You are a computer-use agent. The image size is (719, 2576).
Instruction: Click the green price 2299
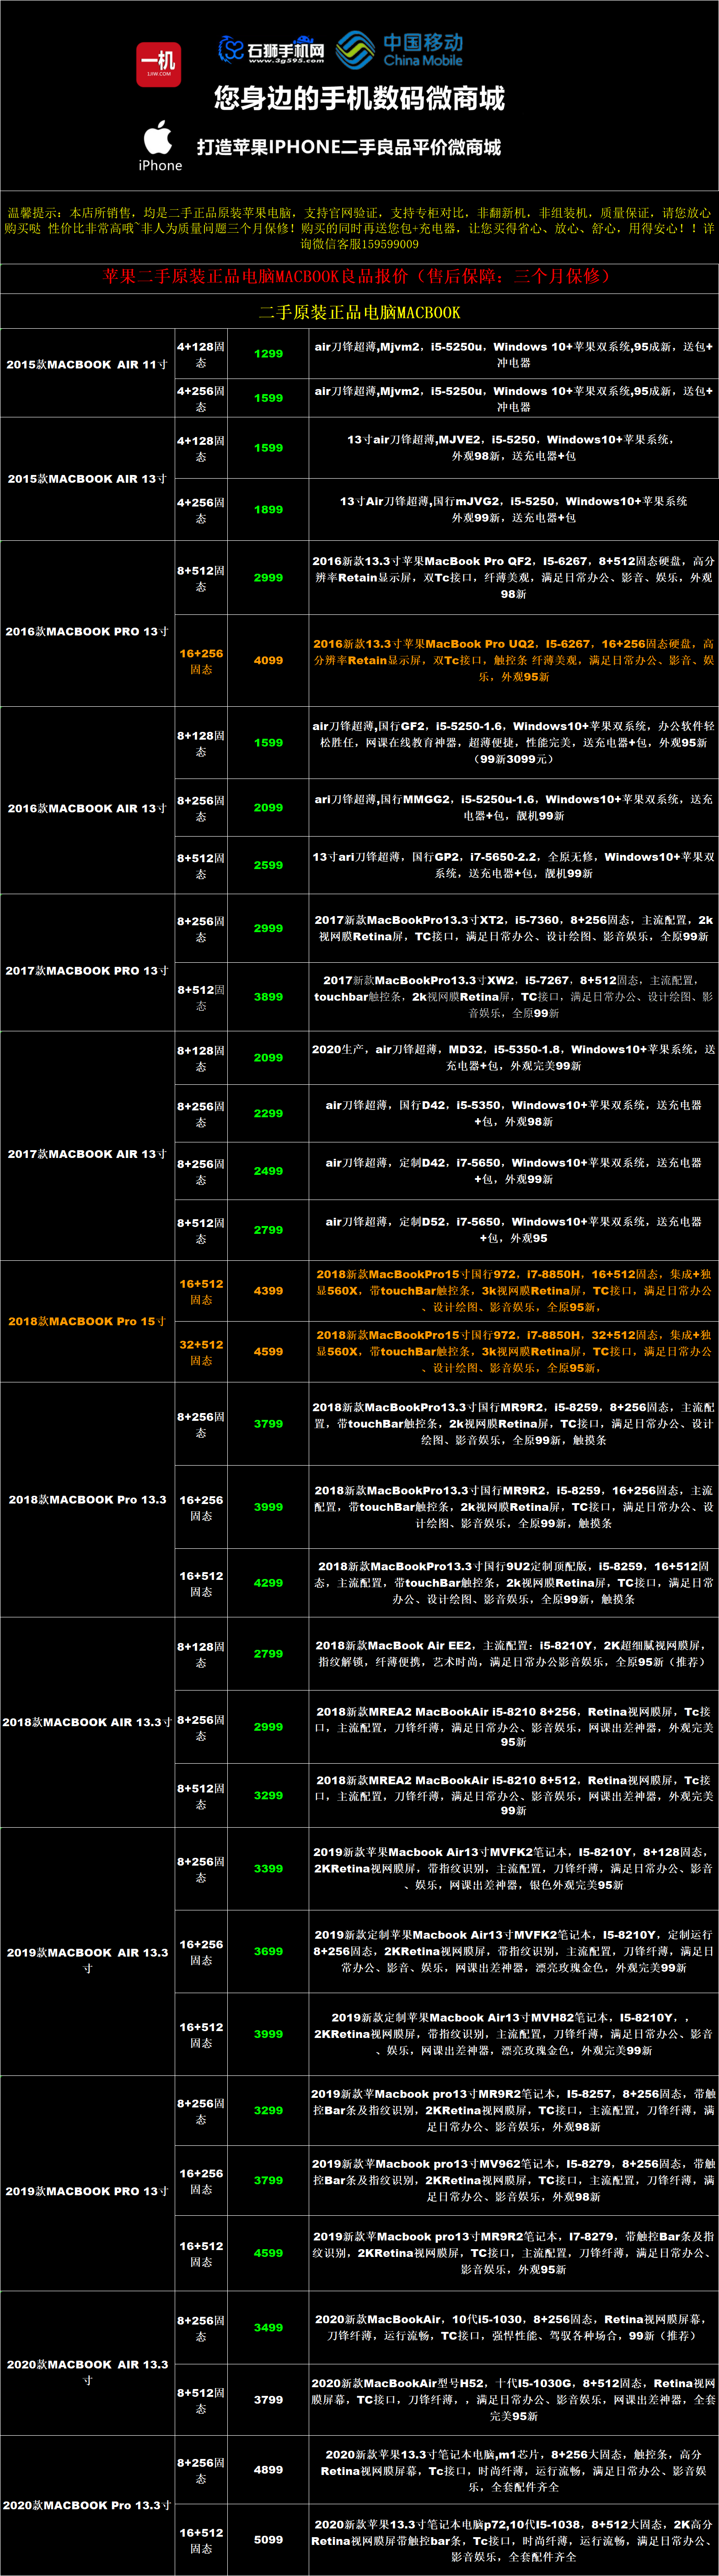[x=268, y=1113]
